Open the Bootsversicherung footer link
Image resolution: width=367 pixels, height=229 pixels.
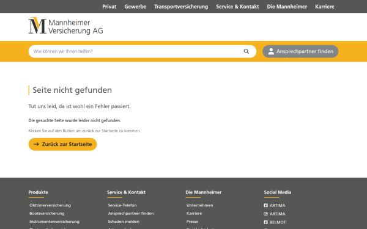click(47, 213)
